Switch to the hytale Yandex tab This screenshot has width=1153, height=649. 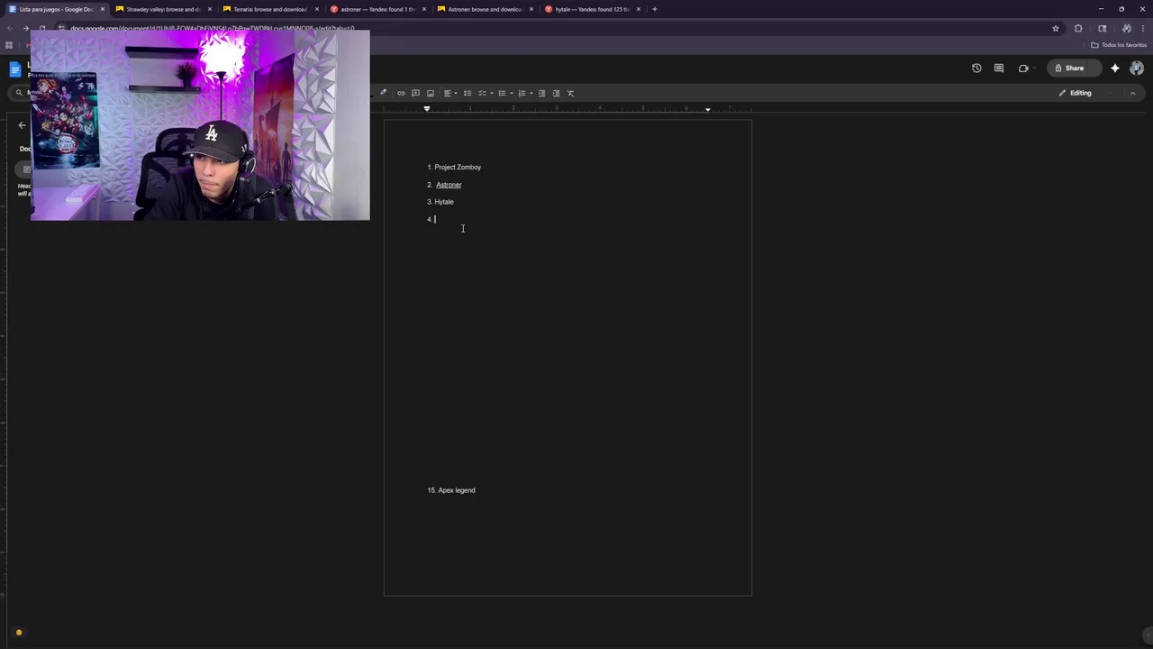[591, 9]
